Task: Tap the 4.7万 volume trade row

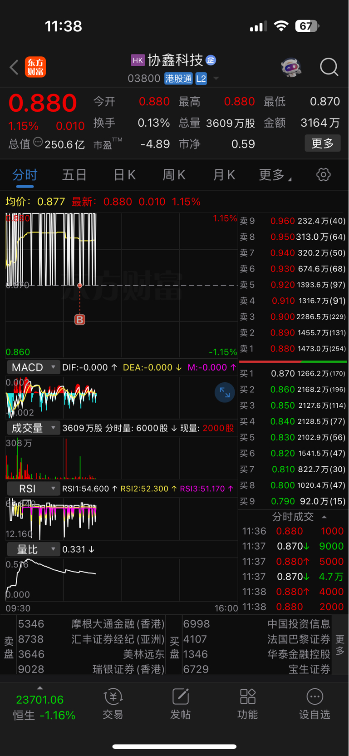Action: tap(293, 577)
